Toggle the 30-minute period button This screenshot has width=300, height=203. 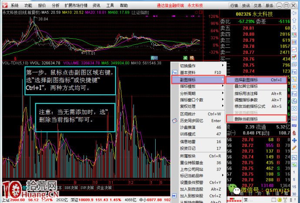click(294, 194)
